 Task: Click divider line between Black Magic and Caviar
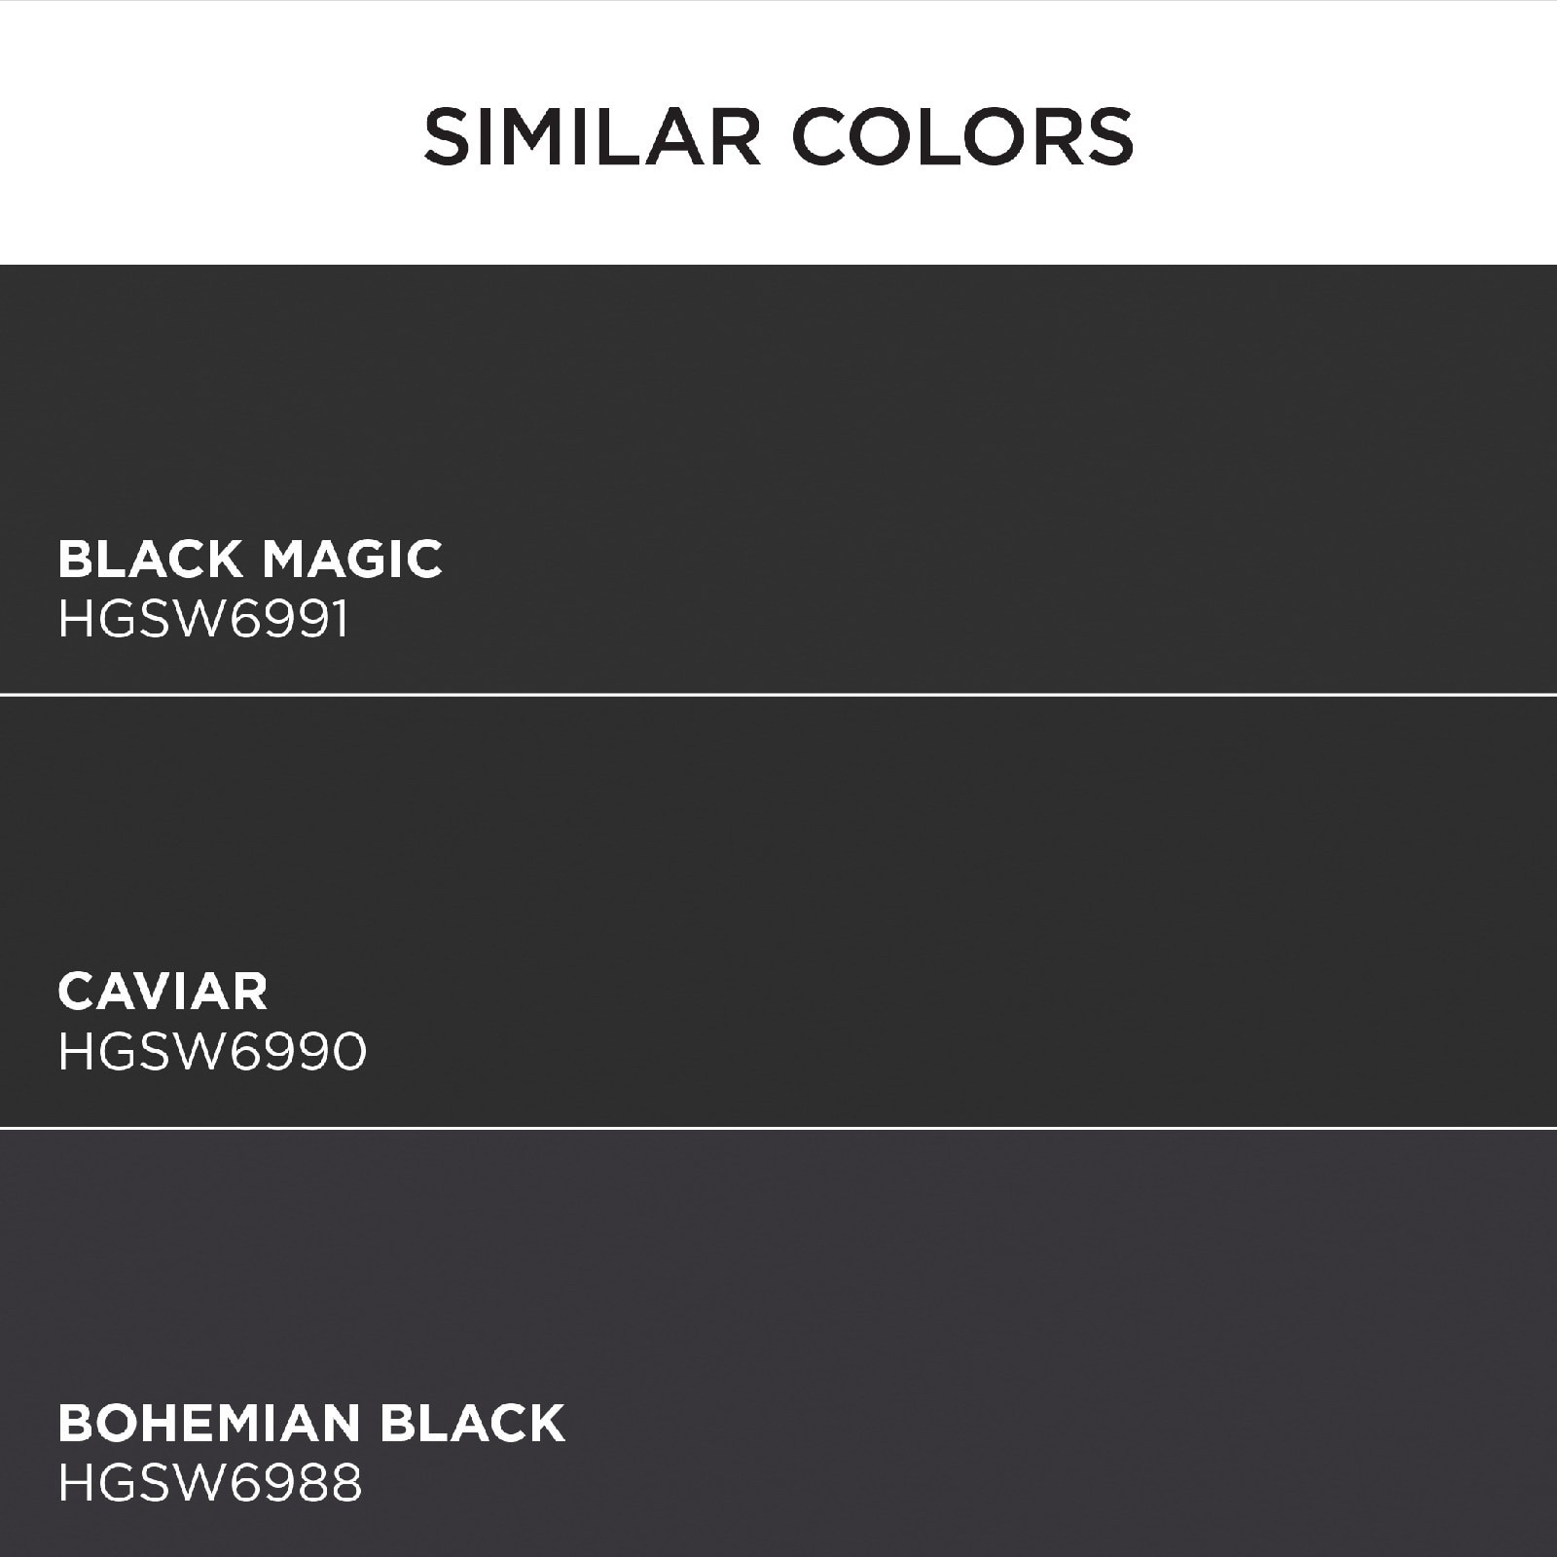[x=778, y=695]
